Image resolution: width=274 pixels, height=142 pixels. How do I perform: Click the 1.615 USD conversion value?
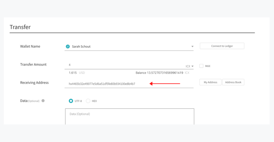tap(77, 73)
